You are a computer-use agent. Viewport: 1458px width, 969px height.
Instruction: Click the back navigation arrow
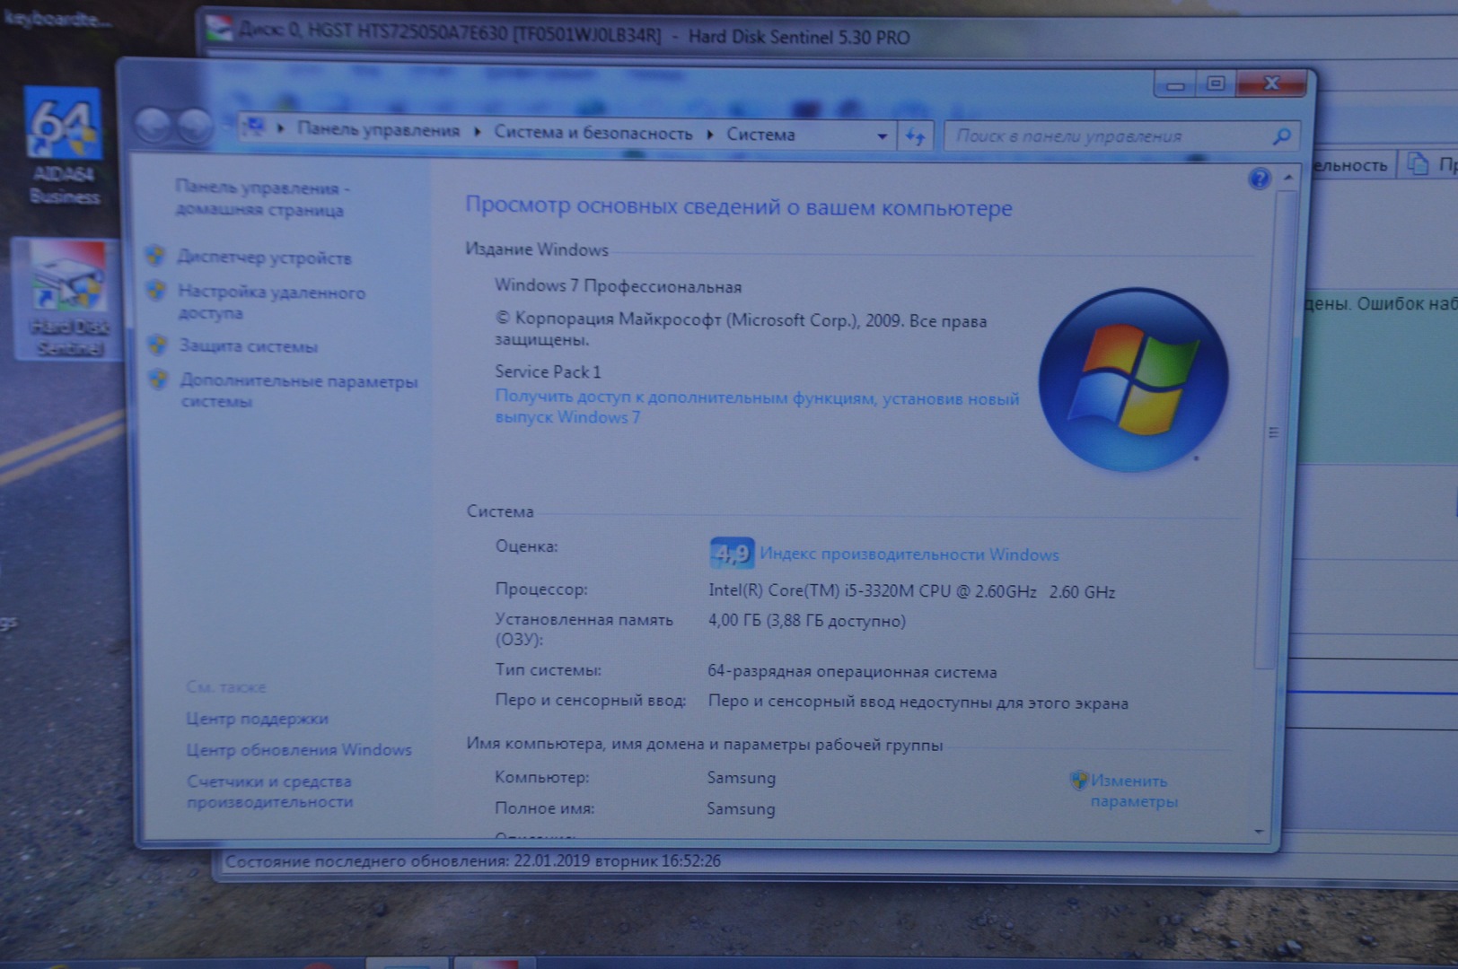(x=153, y=127)
